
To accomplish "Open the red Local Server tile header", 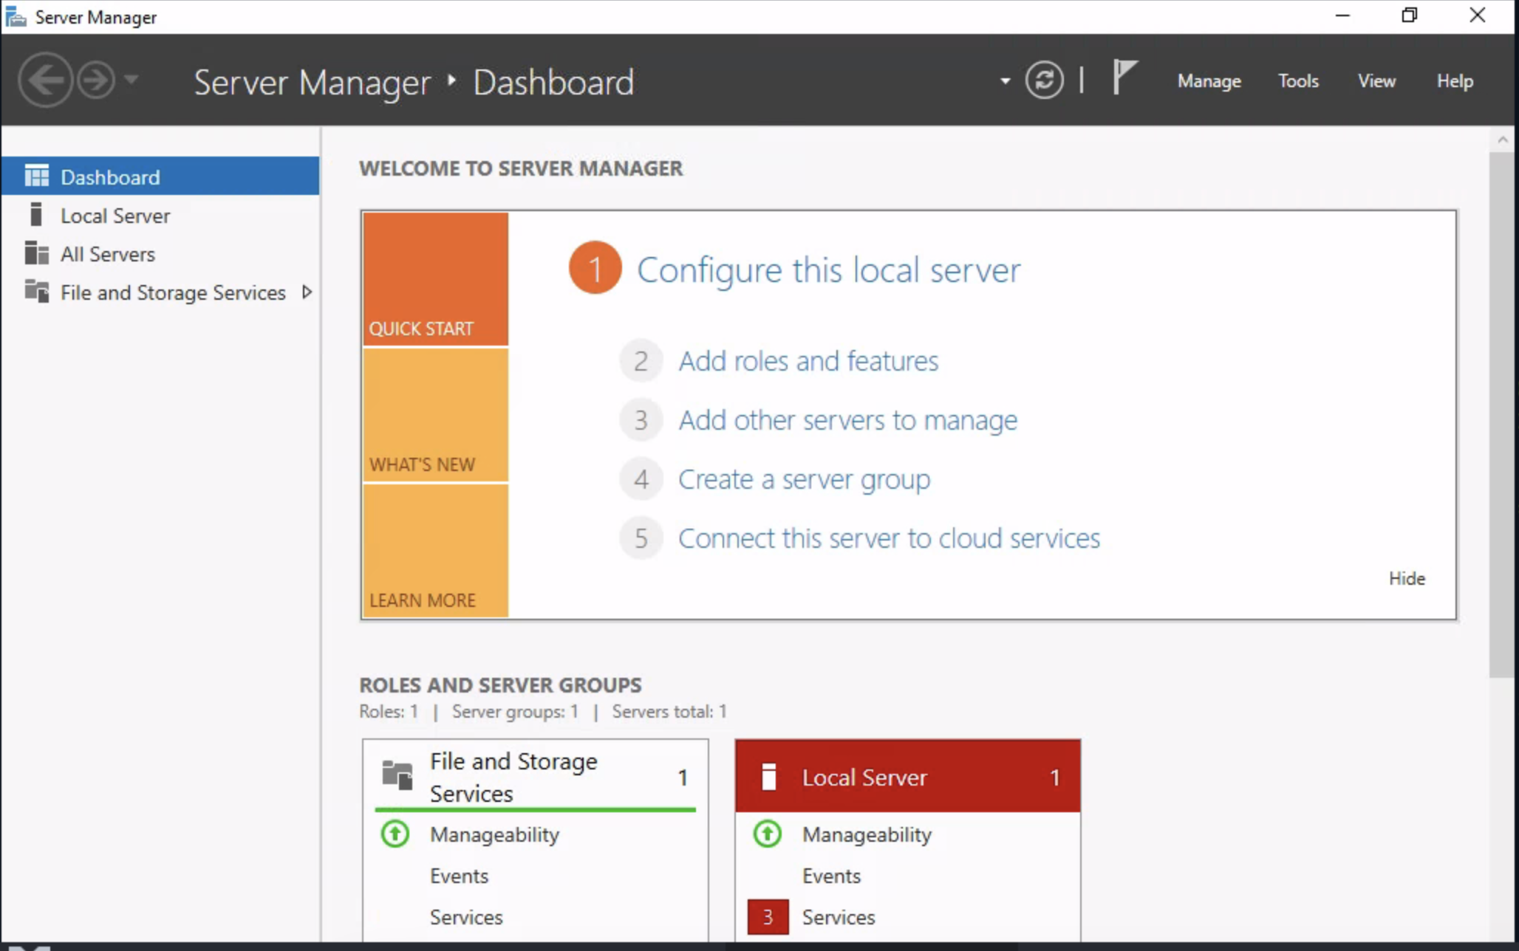I will pyautogui.click(x=908, y=777).
